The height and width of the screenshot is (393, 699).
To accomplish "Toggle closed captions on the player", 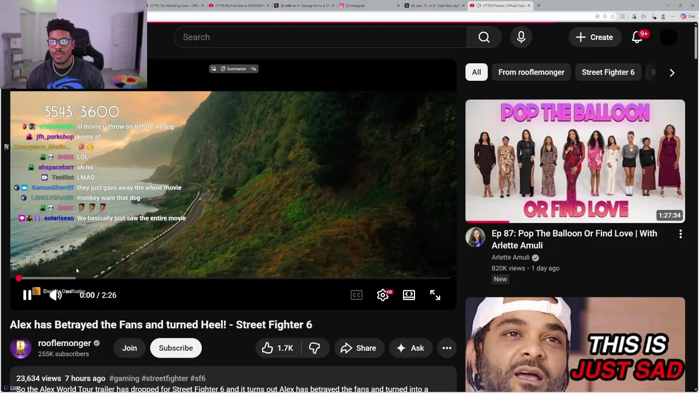I will [x=357, y=295].
